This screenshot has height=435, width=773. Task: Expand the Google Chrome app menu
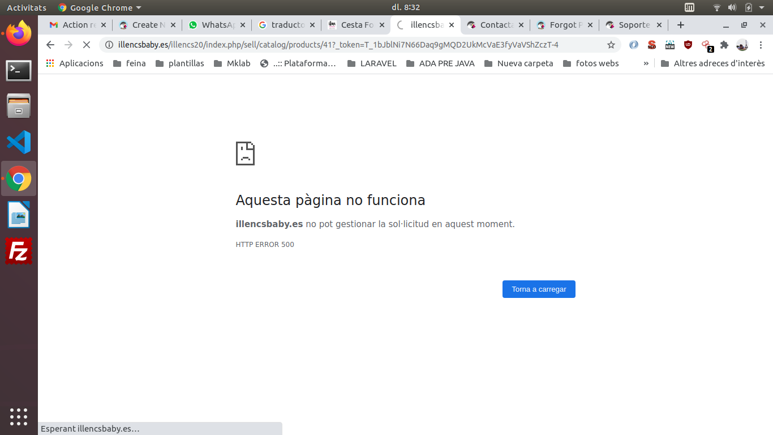click(x=100, y=7)
